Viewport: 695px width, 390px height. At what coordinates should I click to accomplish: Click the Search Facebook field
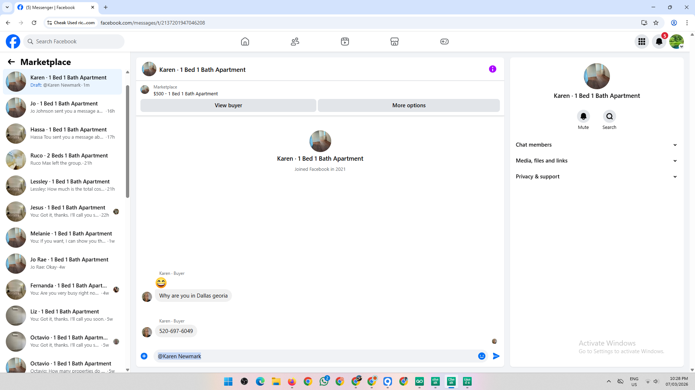tap(74, 42)
